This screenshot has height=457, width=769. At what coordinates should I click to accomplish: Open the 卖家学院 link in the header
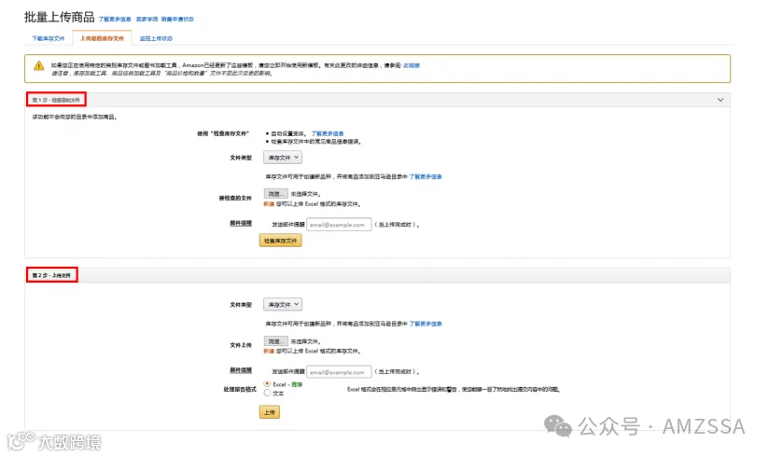coord(147,20)
